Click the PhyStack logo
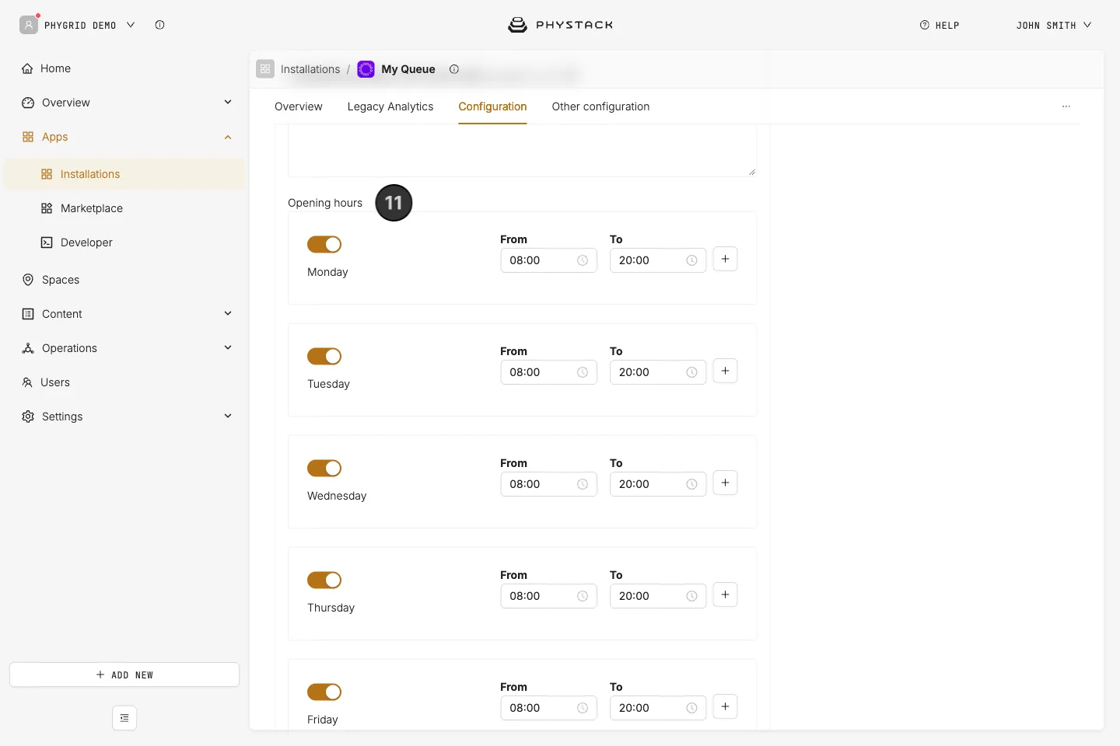Image resolution: width=1120 pixels, height=746 pixels. point(560,25)
